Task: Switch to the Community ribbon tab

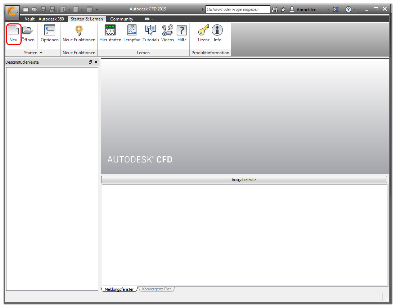Action: click(121, 19)
